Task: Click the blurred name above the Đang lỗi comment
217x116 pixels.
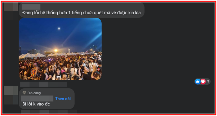Action: coord(31,7)
